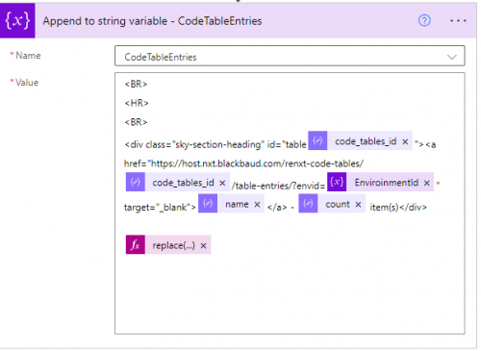Open the ellipsis menu for this action
Image resolution: width=481 pixels, height=351 pixels.
[458, 21]
